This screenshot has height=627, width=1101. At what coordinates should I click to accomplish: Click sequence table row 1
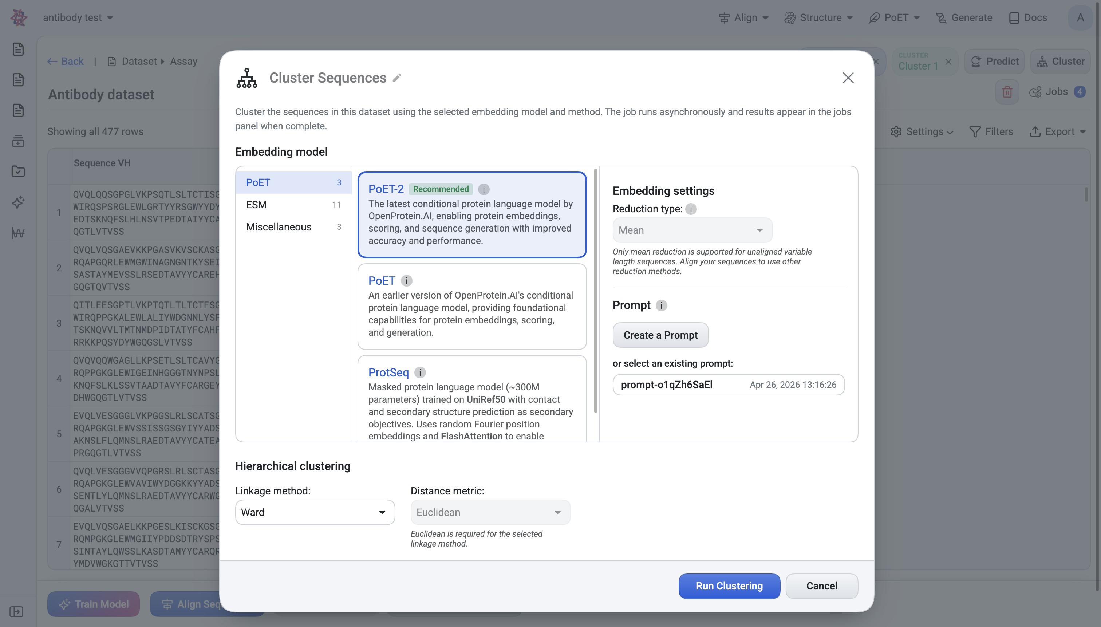134,213
